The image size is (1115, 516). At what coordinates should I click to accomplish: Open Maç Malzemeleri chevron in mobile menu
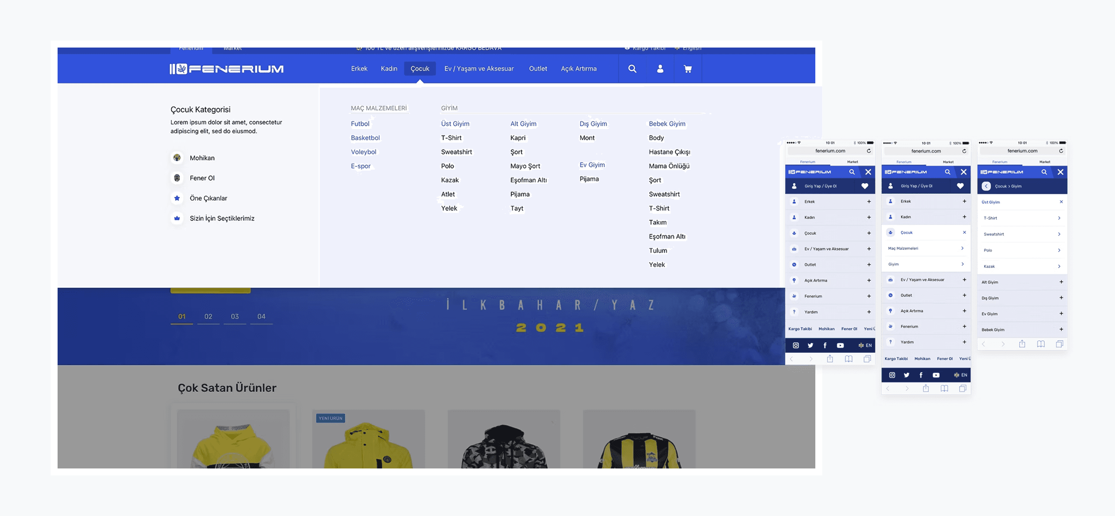point(962,248)
